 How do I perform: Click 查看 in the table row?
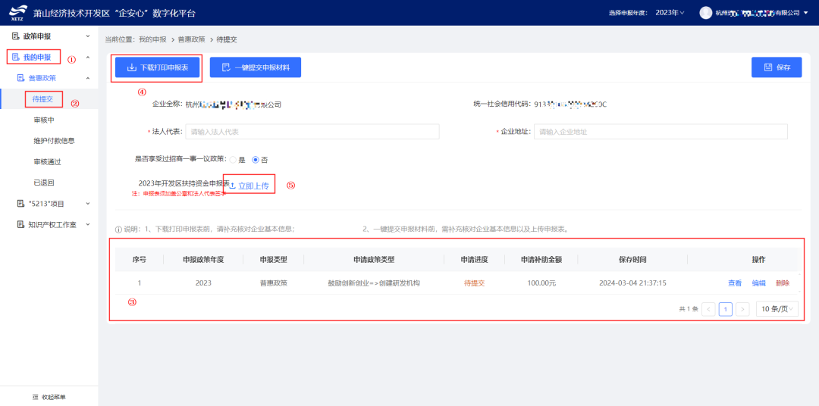click(x=735, y=283)
